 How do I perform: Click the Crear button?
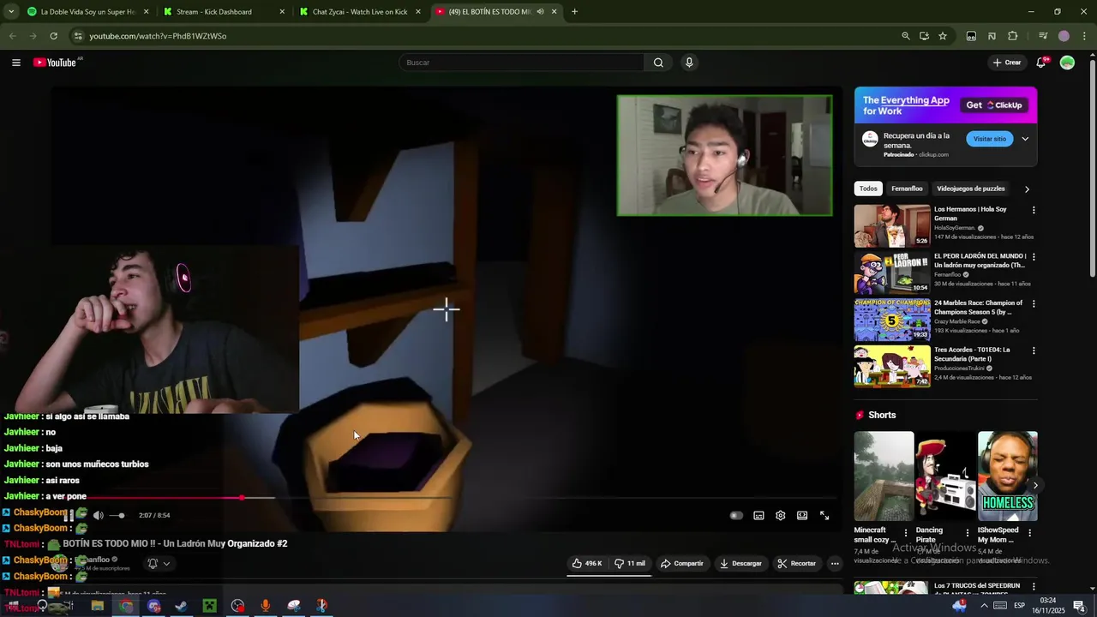[x=1007, y=63]
